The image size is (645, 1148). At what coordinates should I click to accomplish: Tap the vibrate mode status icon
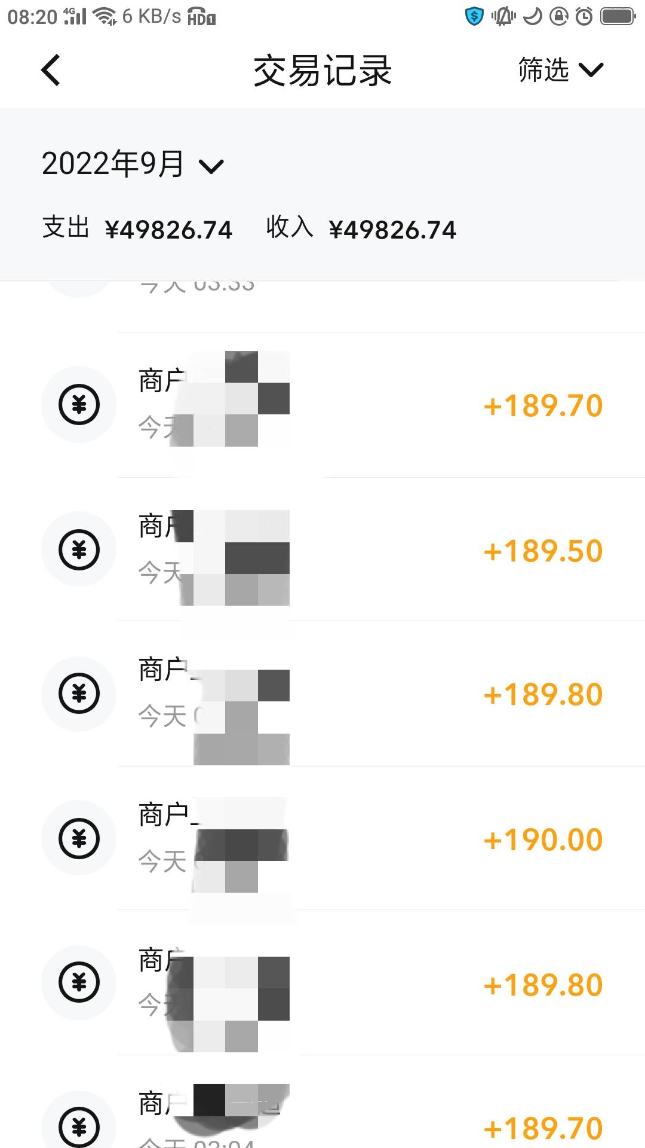[x=503, y=16]
